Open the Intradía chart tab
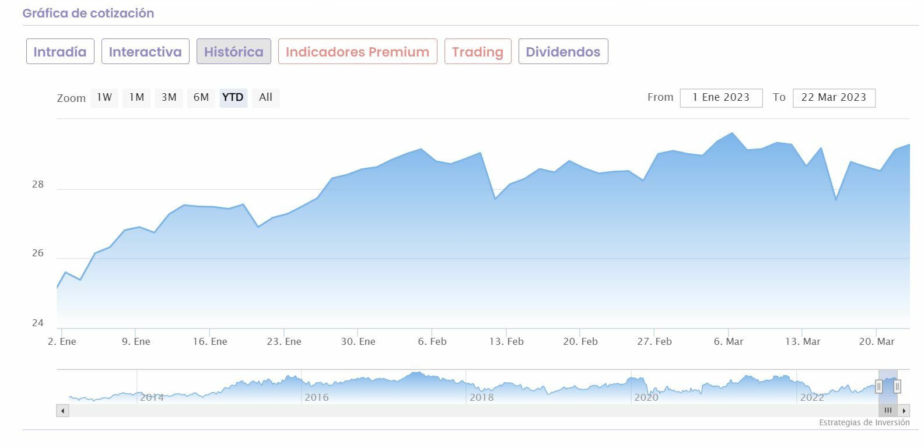Screen dimensions: 924x448 [x=60, y=52]
